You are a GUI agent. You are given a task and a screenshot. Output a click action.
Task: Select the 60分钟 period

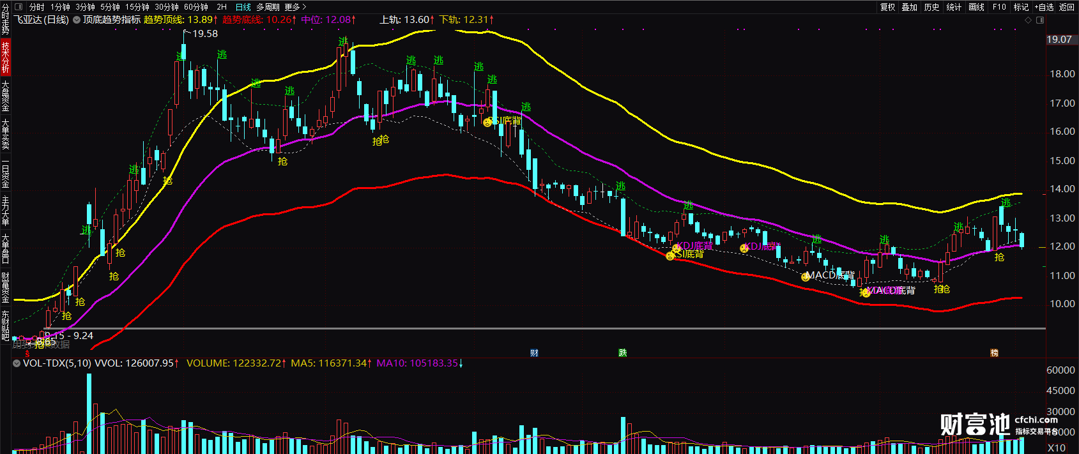click(x=196, y=7)
